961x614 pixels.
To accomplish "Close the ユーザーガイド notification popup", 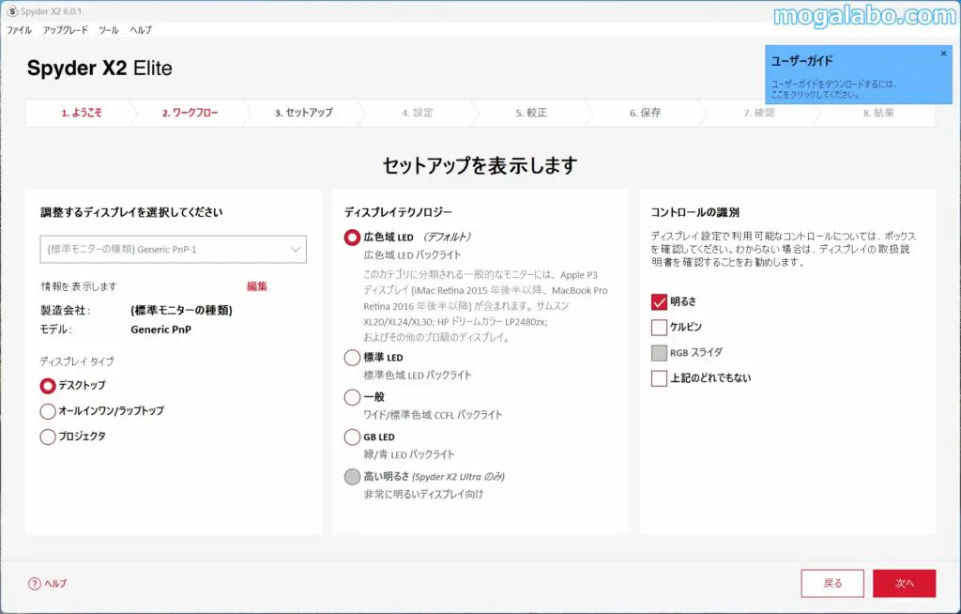I will pos(943,54).
